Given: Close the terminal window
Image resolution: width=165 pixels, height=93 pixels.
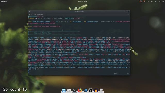Looking at the screenshot, I should point(29,12).
